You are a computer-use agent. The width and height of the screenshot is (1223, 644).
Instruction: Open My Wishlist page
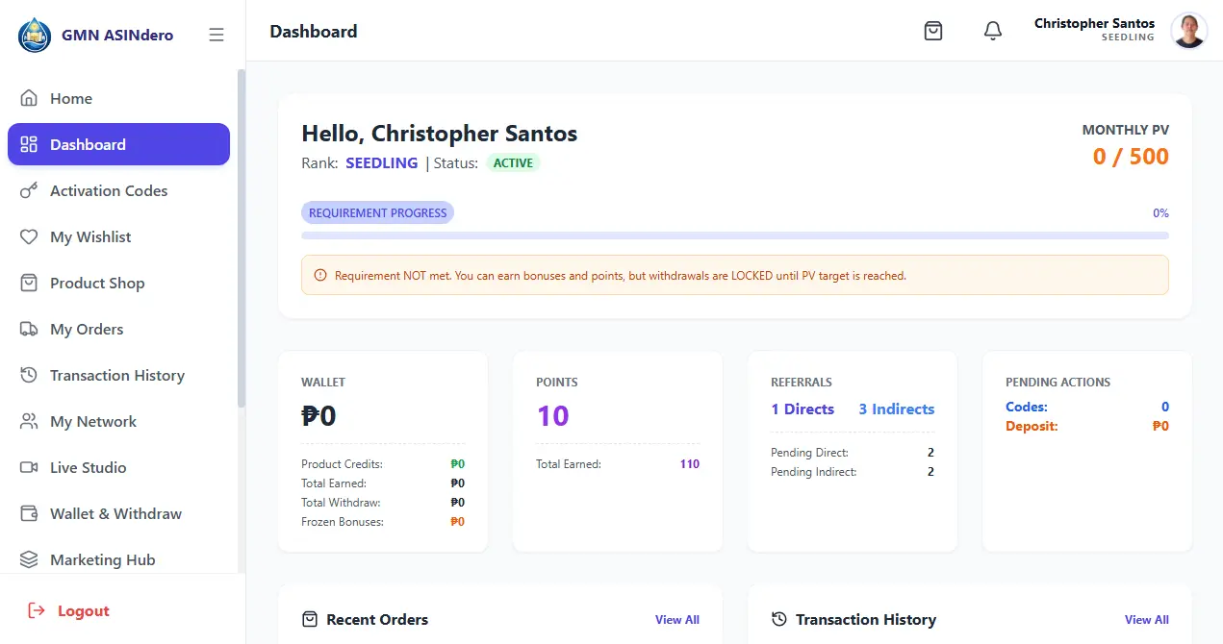coord(118,236)
